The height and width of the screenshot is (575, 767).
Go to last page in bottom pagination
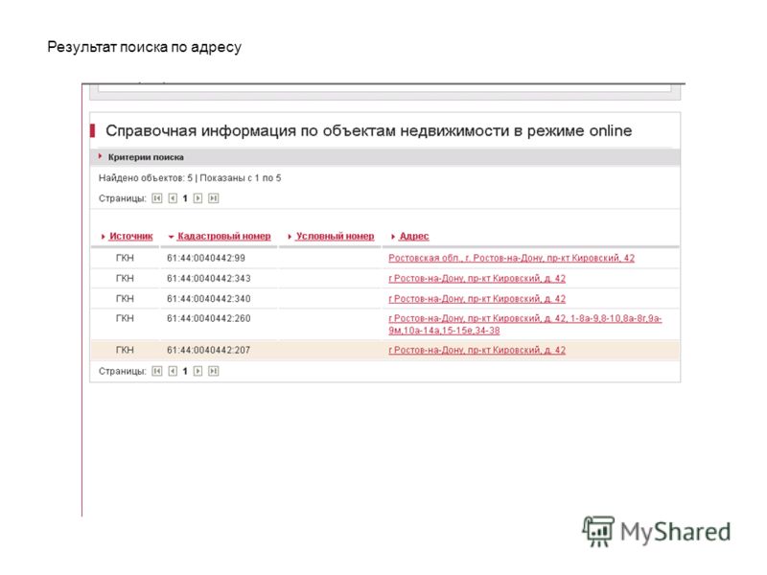[213, 371]
